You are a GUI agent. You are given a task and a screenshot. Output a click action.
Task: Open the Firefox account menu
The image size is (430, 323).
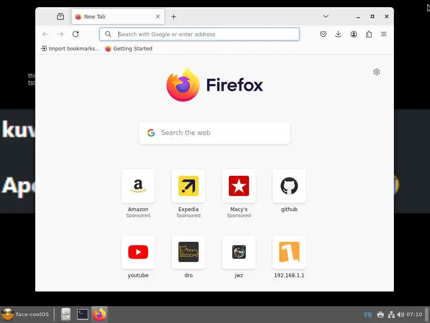pos(354,34)
